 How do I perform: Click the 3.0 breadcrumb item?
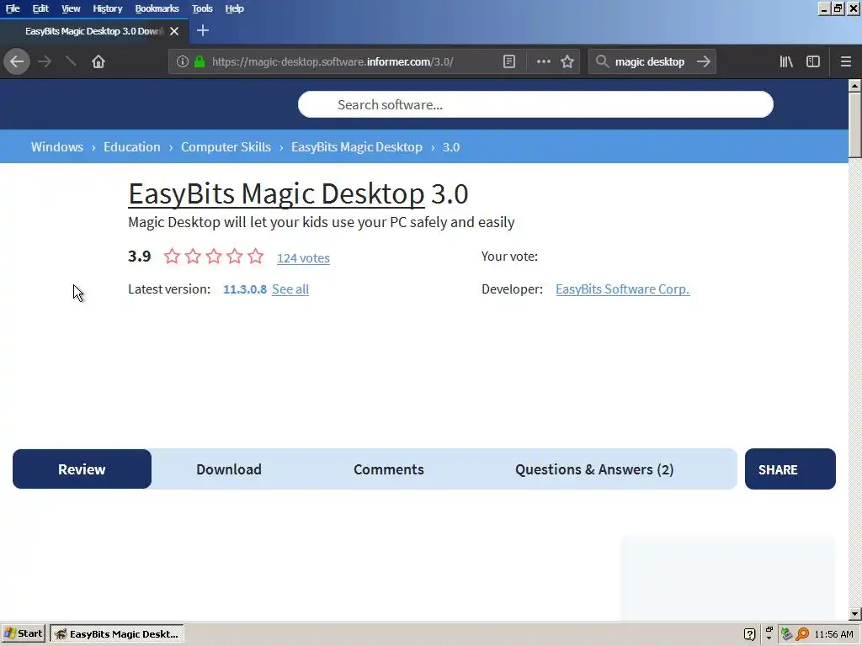point(451,146)
